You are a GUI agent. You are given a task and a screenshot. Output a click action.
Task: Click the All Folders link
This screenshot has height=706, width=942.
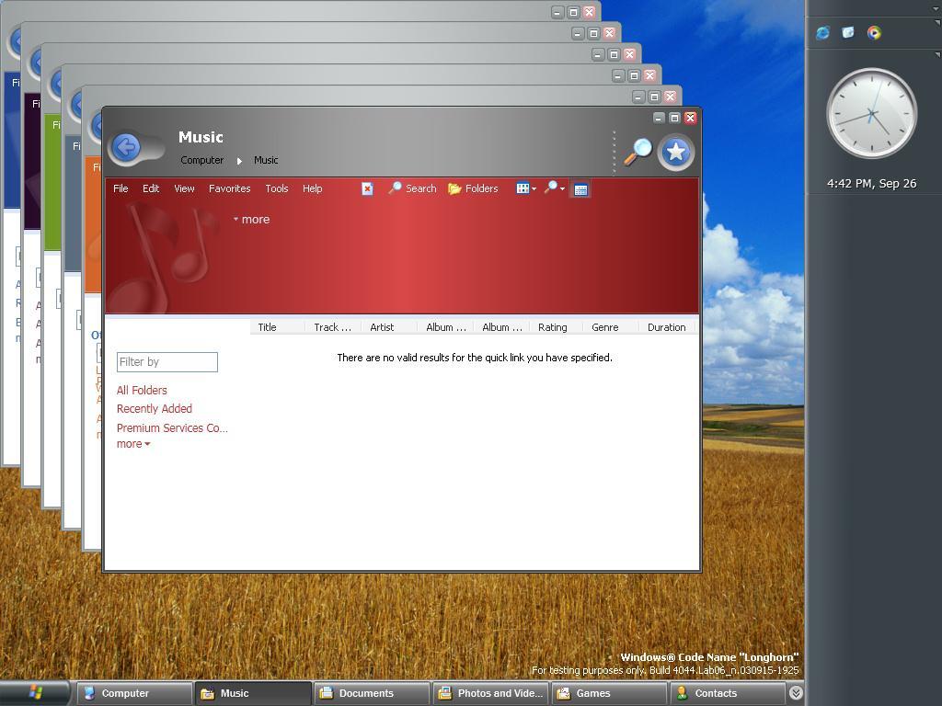tap(142, 390)
